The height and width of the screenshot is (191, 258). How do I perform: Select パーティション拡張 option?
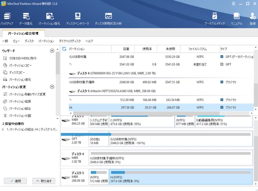[x=17, y=101]
